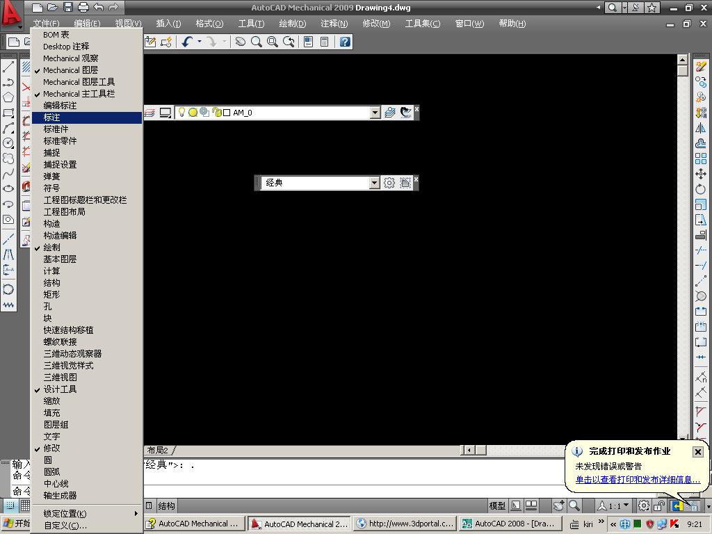Select the Polygon tool in left toolbar
The height and width of the screenshot is (534, 712).
tap(8, 97)
